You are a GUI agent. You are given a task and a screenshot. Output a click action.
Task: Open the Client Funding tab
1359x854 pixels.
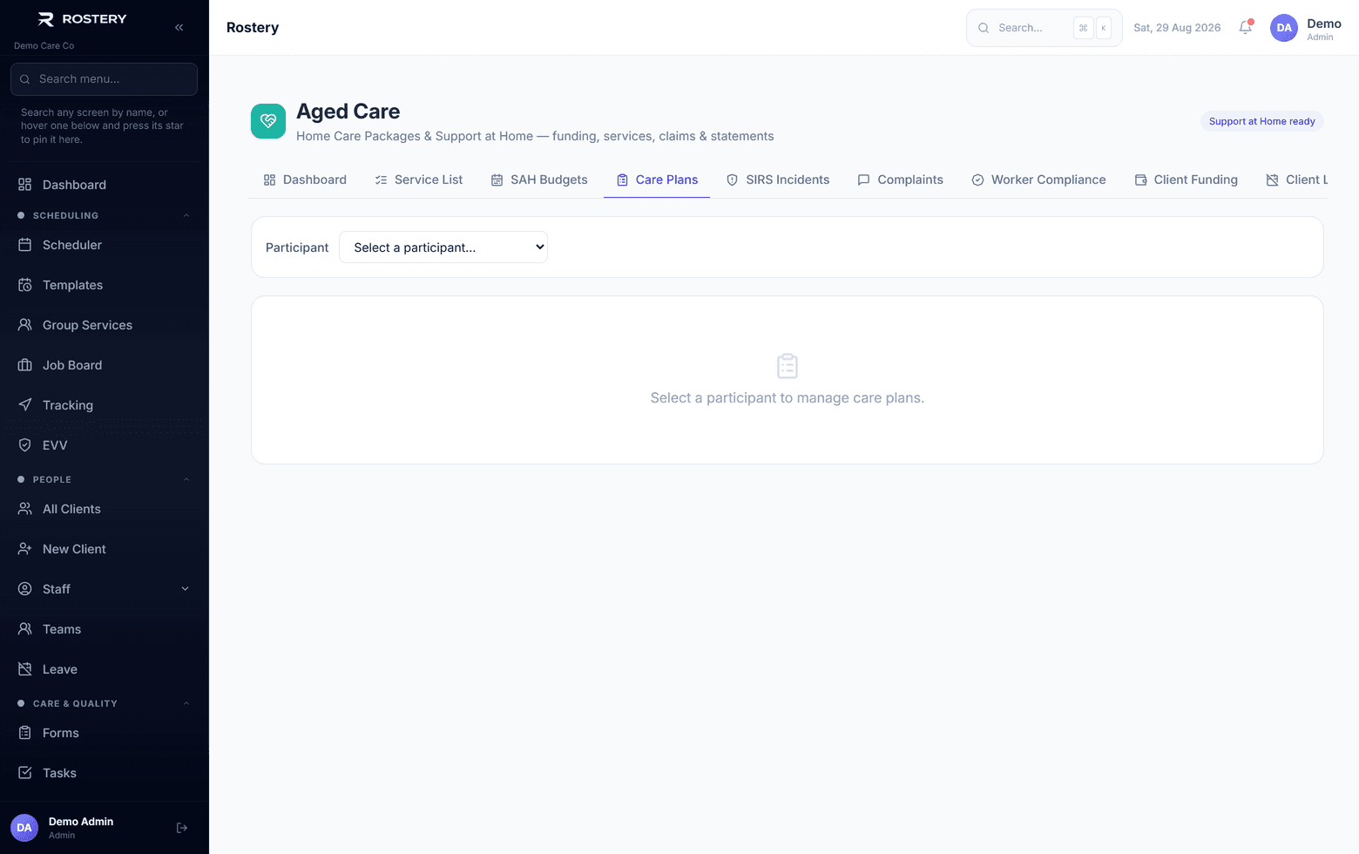(x=1186, y=180)
